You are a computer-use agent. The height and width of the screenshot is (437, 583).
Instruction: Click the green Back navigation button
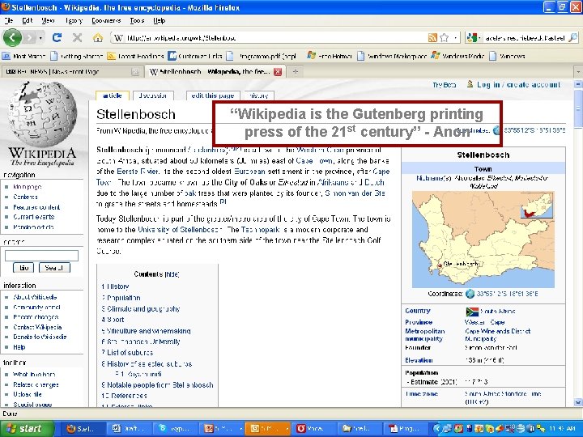tap(12, 37)
